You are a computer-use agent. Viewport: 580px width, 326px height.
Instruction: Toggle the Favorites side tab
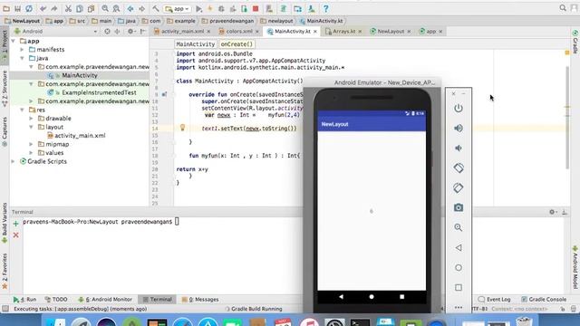click(x=5, y=271)
